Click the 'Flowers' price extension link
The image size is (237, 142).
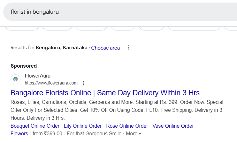(x=19, y=134)
